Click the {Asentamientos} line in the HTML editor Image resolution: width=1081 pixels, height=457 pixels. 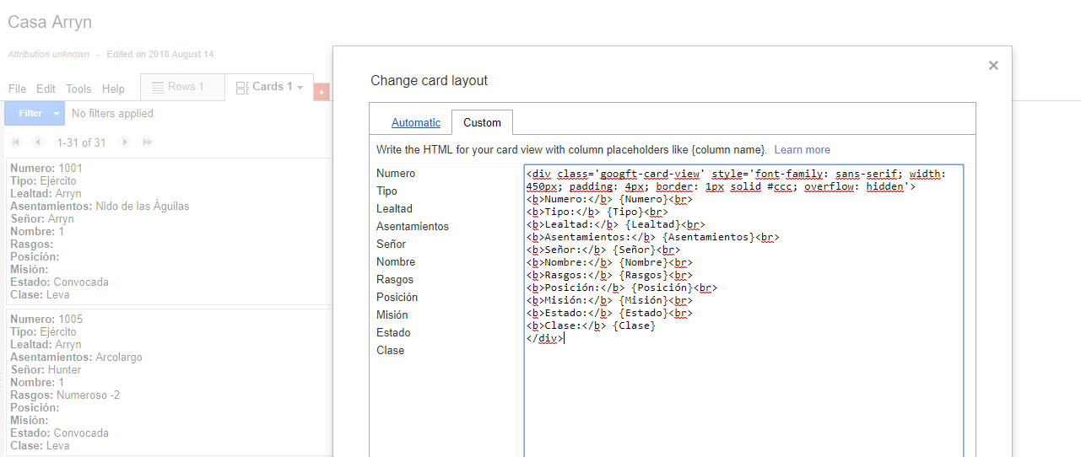pyautogui.click(x=652, y=238)
